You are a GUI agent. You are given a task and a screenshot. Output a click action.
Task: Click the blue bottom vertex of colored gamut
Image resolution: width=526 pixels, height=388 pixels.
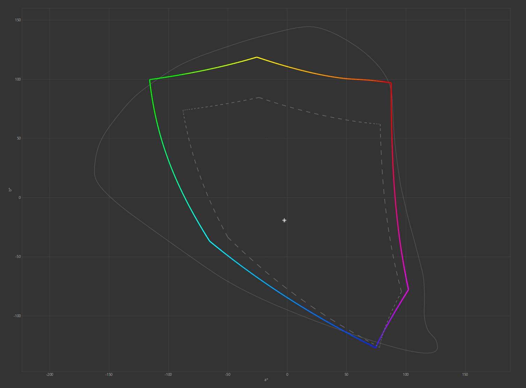376,348
